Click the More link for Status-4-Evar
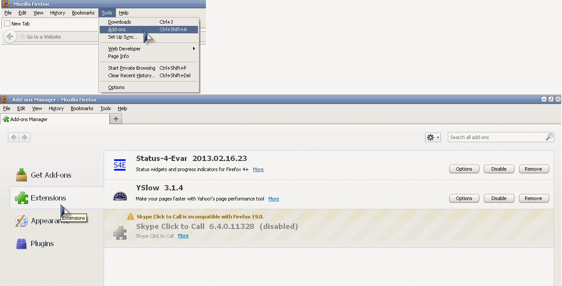562x286 pixels. click(x=258, y=169)
